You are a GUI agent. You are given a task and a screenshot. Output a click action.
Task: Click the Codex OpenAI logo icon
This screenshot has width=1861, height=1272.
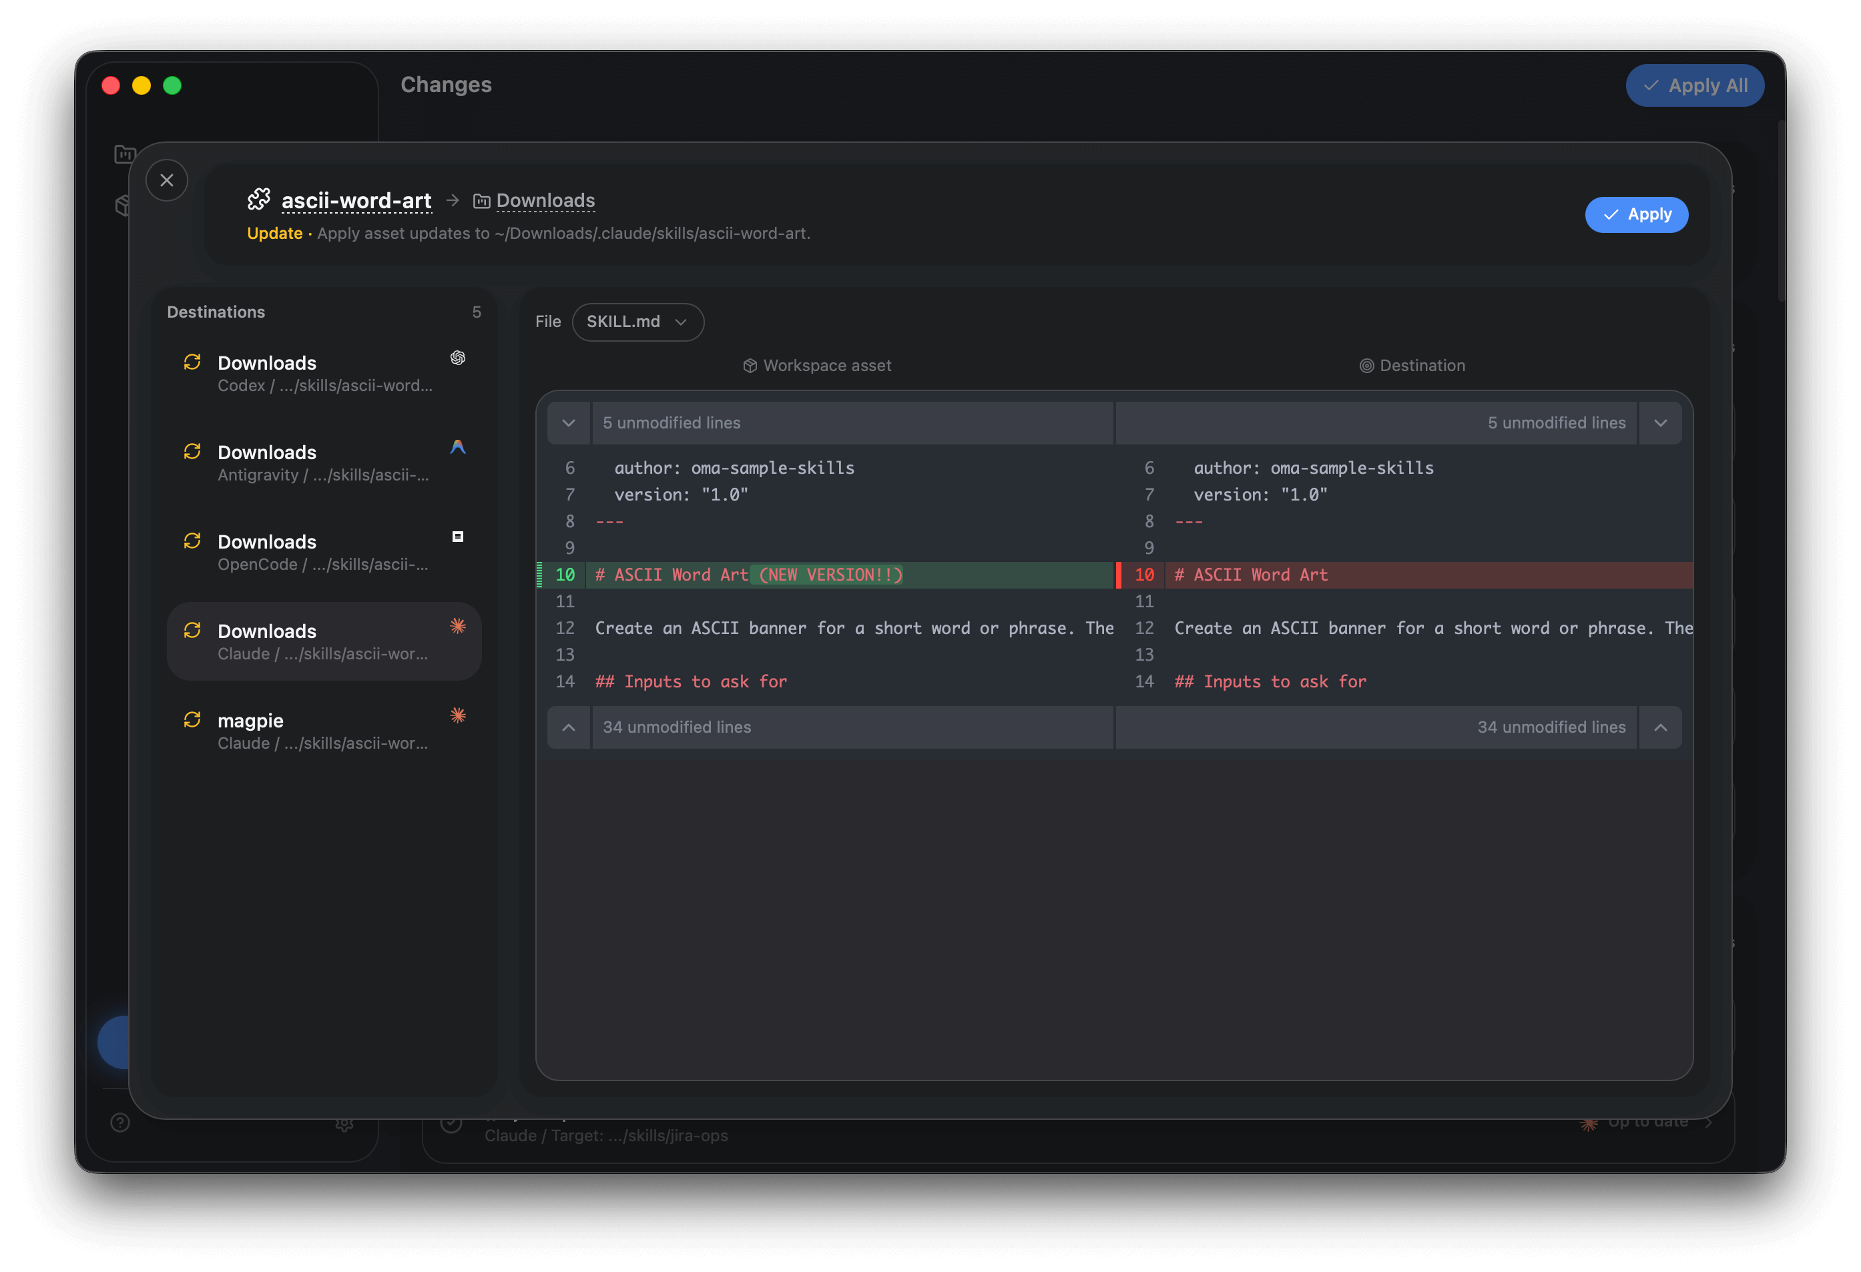(x=458, y=358)
